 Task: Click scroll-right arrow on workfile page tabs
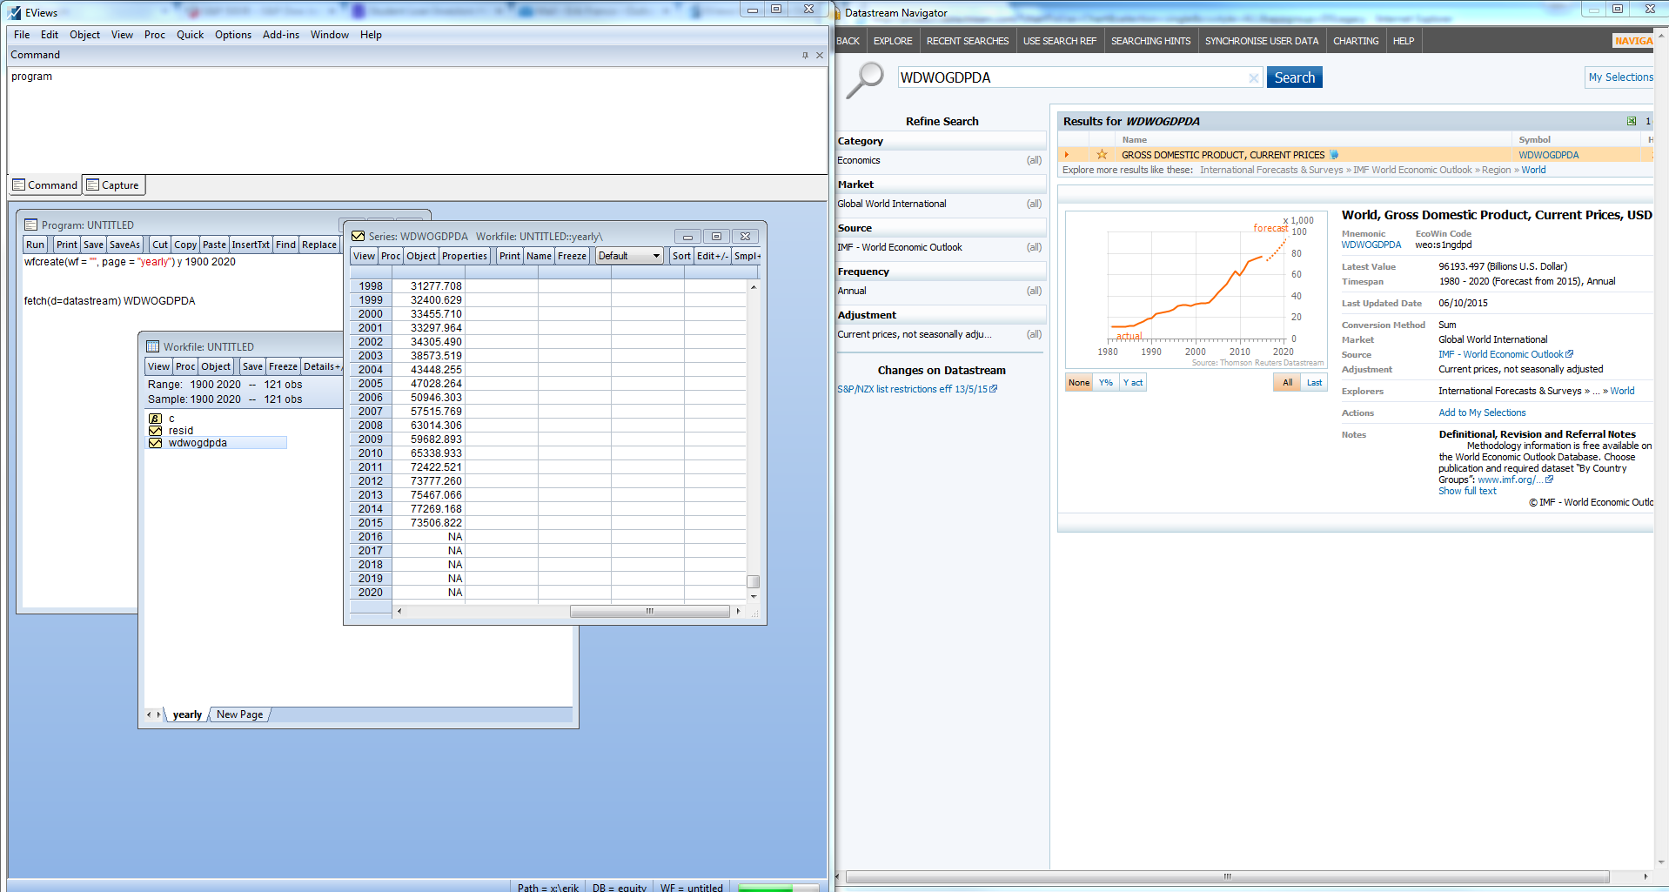click(158, 714)
